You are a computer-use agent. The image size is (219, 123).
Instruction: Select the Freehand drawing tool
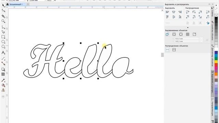click(3, 27)
